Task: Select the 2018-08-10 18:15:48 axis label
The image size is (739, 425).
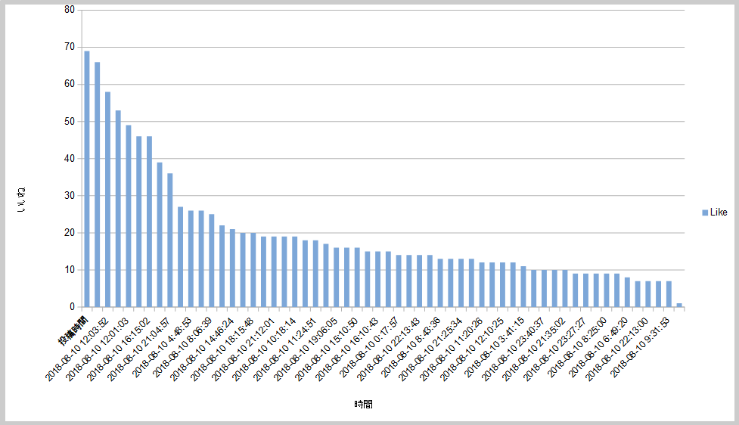Action: 222,349
